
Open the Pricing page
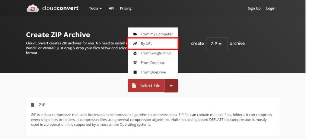126,8
